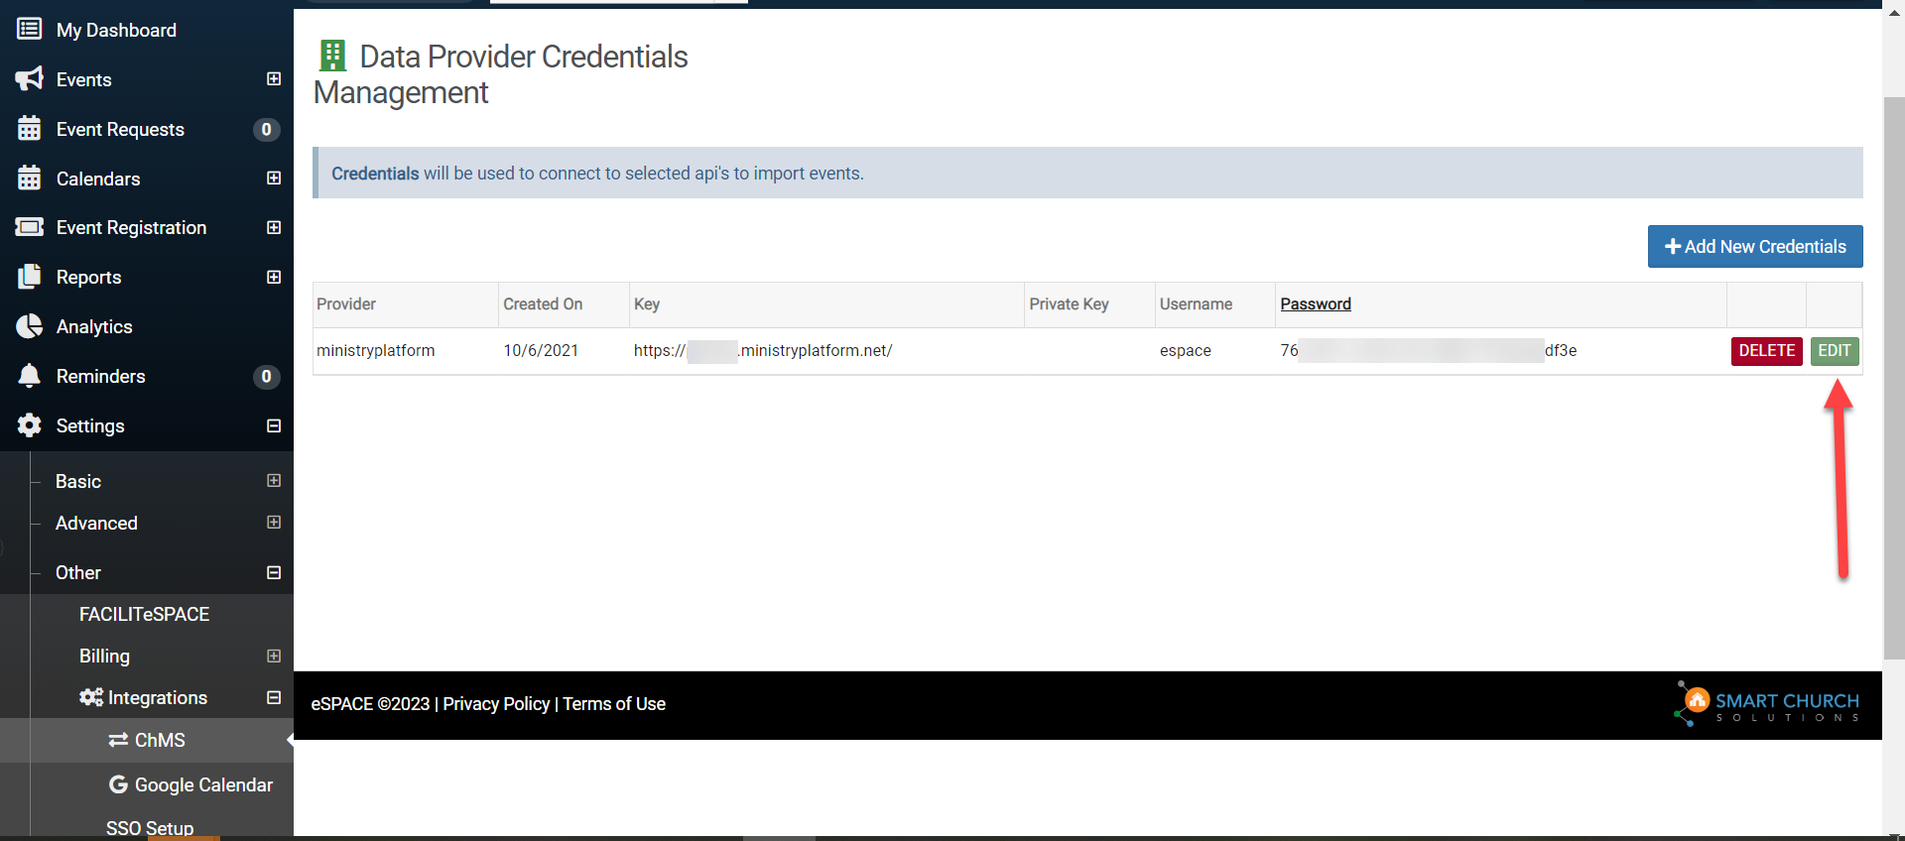
Task: Click the green building icon in the heading
Action: pos(332,56)
